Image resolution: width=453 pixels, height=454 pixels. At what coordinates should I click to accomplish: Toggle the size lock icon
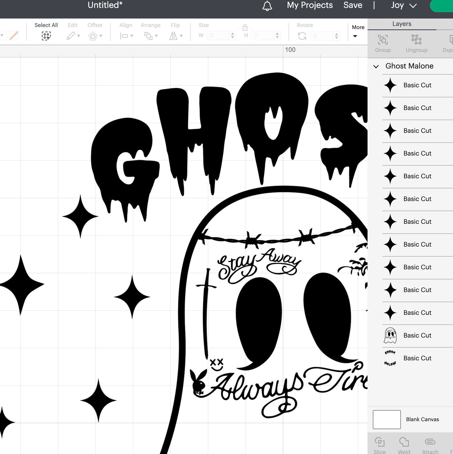pos(245,27)
